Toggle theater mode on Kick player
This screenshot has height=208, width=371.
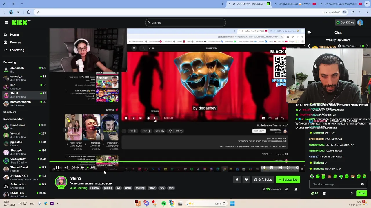point(280,168)
